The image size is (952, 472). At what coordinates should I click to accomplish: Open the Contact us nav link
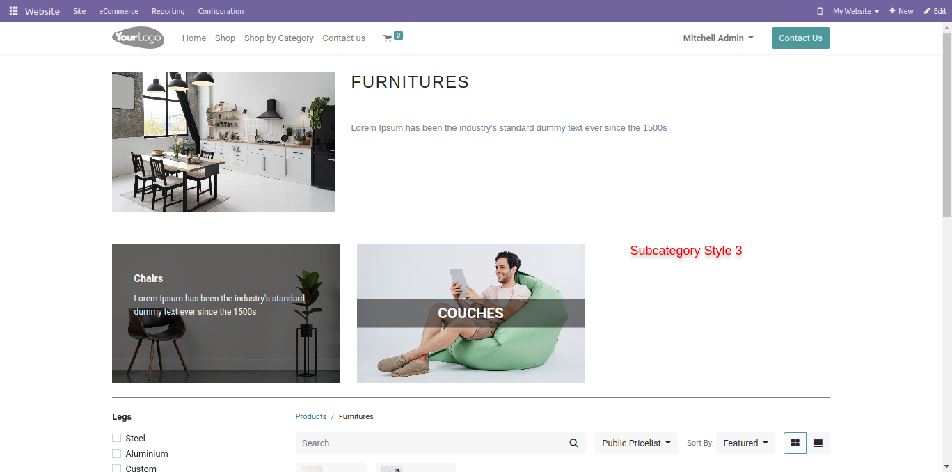[344, 38]
